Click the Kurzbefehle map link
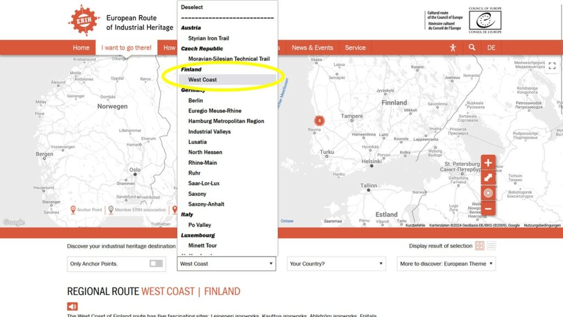563x317 pixels. click(x=415, y=225)
